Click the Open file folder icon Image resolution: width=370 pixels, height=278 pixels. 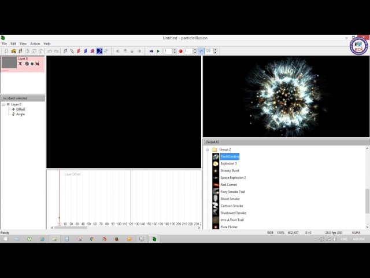pyautogui.click(x=13, y=51)
